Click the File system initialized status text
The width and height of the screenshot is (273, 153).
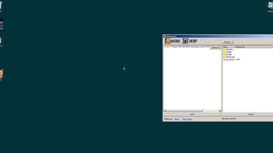[x=229, y=119]
